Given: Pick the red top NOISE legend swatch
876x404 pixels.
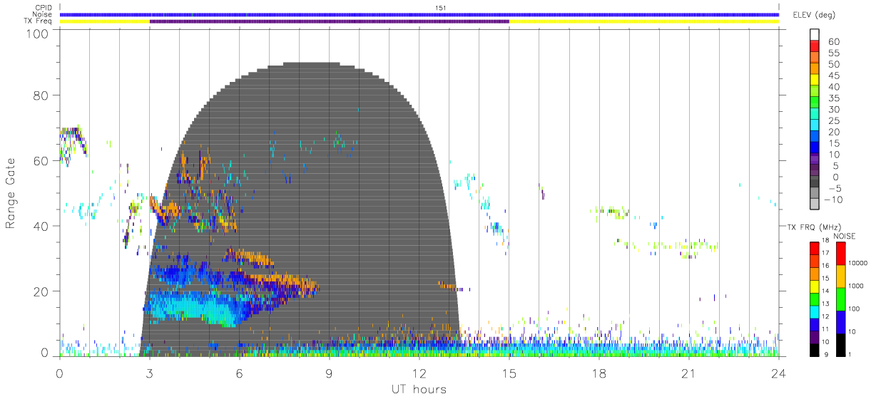Looking at the screenshot, I should pyautogui.click(x=842, y=254).
